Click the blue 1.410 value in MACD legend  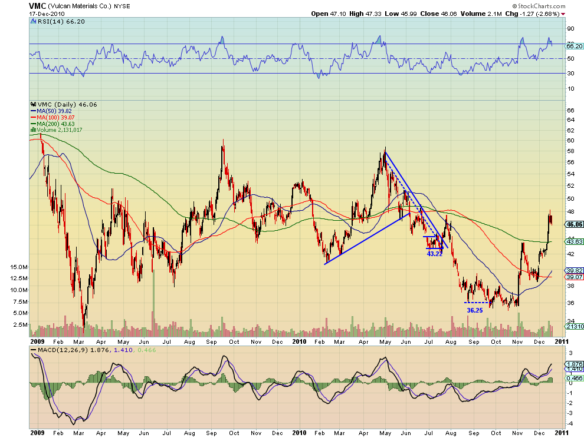point(123,350)
